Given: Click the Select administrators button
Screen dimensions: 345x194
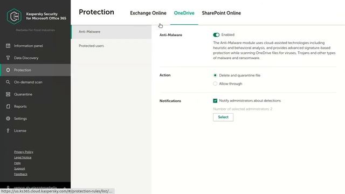Looking at the screenshot, I should click(223, 117).
